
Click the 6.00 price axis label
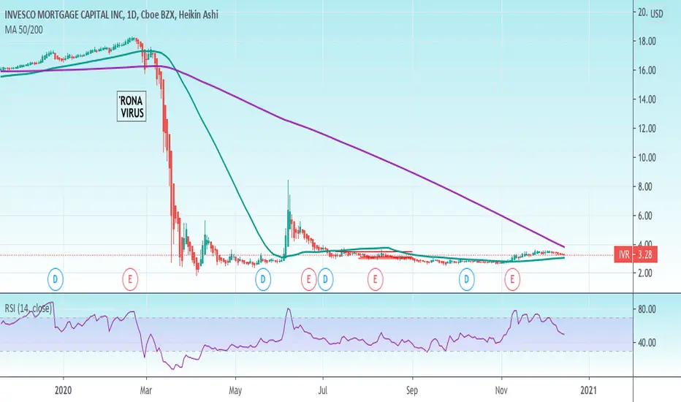click(x=647, y=216)
